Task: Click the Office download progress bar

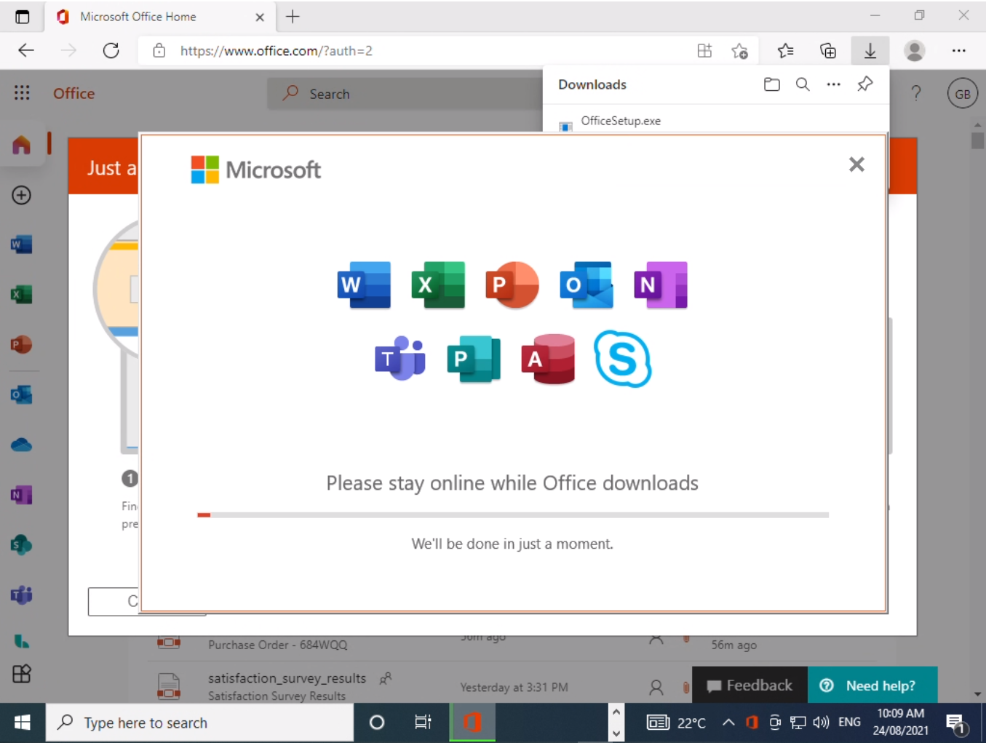Action: [x=512, y=515]
